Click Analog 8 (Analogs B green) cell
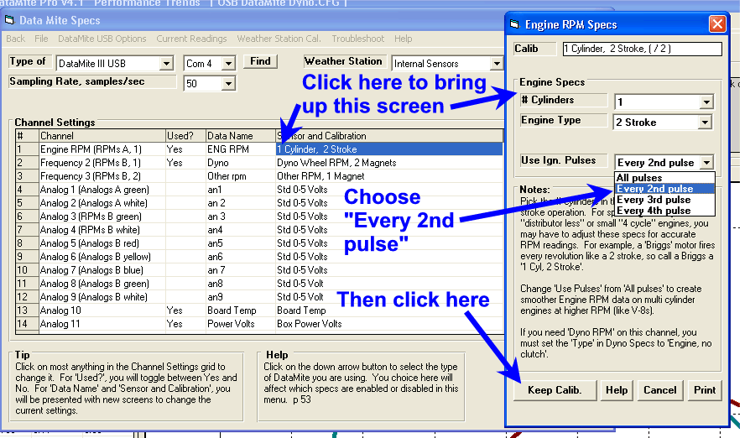Image resolution: width=740 pixels, height=438 pixels. click(102, 284)
